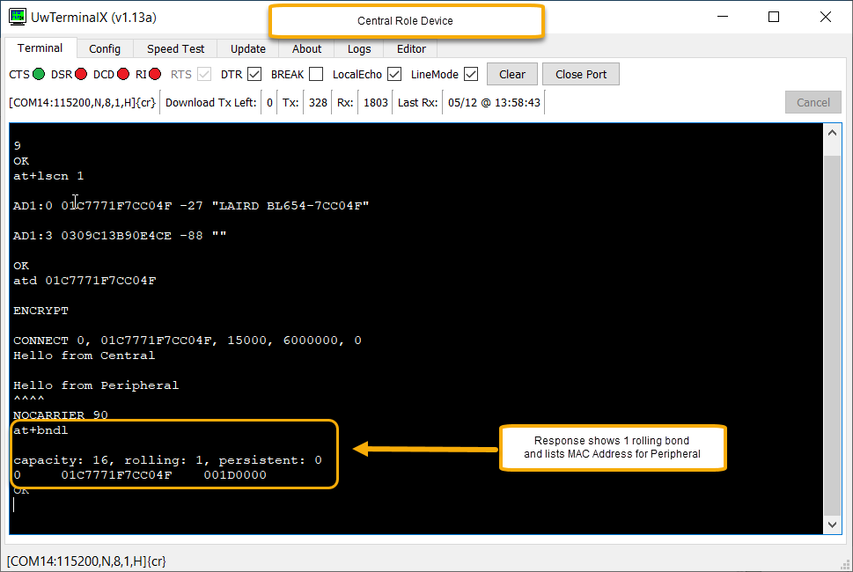Click the Last Rx timestamp display
This screenshot has height=572, width=853.
coord(493,101)
